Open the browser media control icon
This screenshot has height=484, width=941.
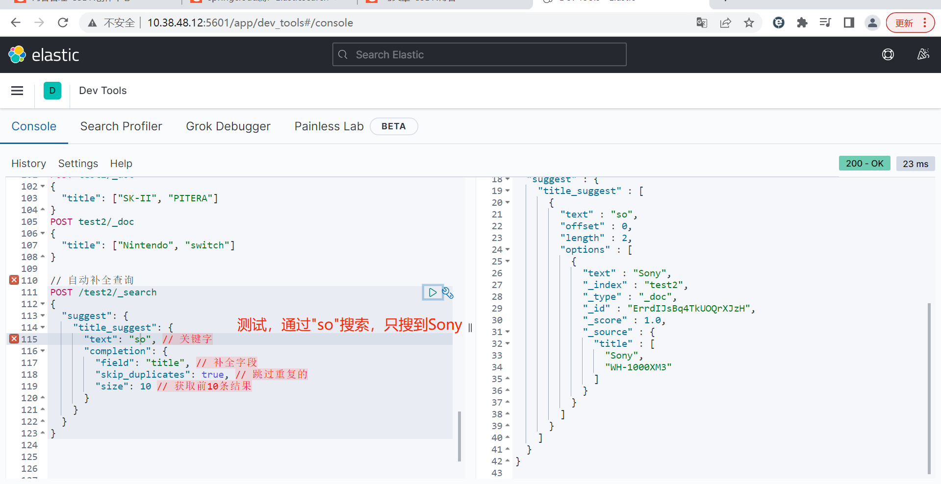(825, 23)
